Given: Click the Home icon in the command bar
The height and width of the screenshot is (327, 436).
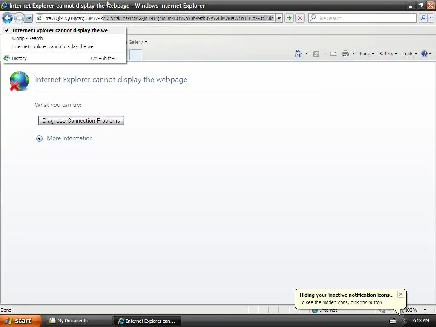Looking at the screenshot, I should 298,54.
